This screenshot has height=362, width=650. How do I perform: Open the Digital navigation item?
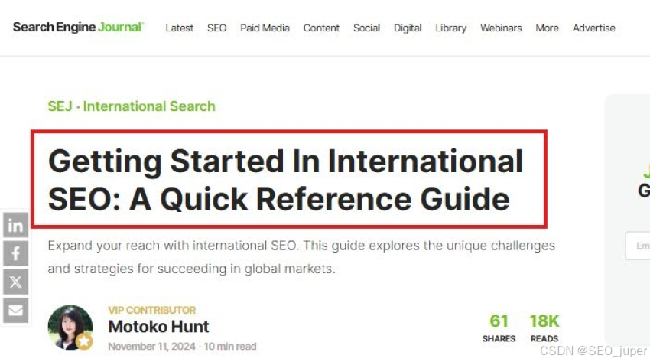click(x=408, y=28)
